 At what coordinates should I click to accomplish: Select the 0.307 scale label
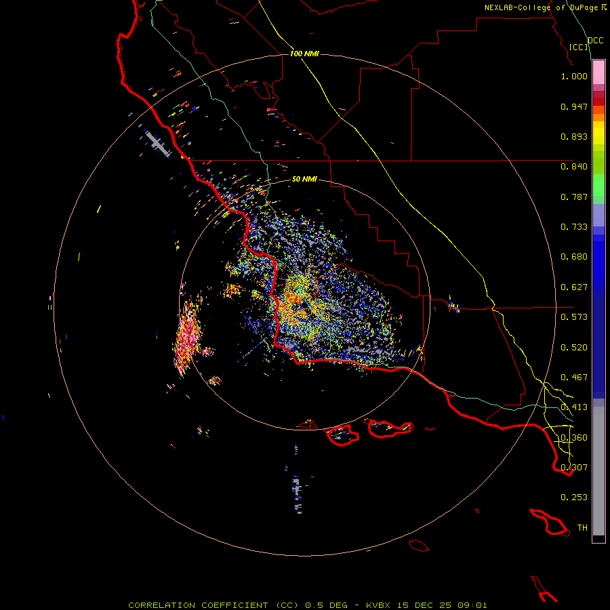(x=574, y=468)
